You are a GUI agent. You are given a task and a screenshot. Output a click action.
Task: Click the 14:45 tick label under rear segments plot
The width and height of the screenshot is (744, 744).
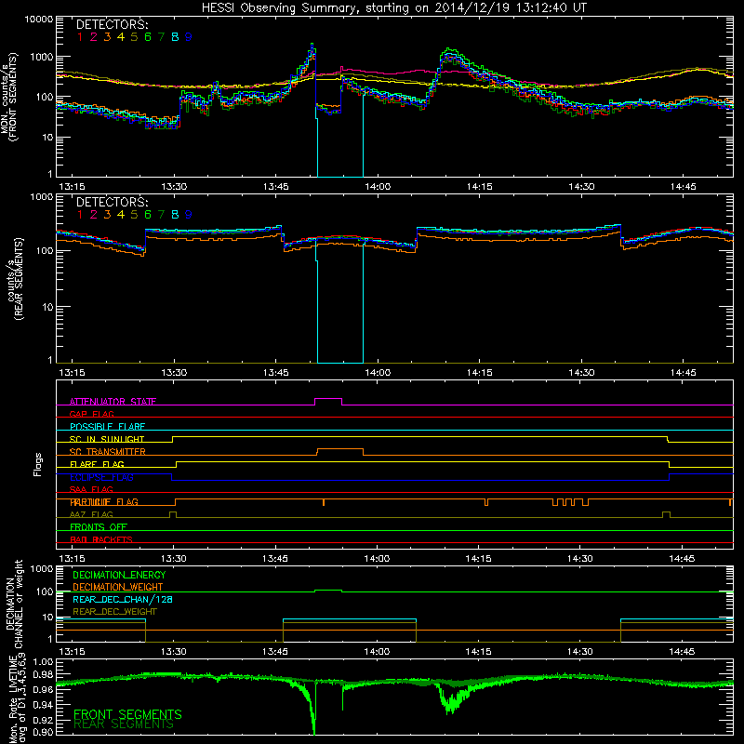tap(684, 373)
